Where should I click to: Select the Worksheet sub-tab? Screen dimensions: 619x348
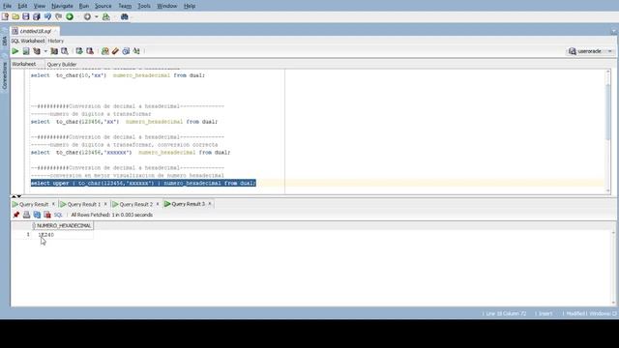point(23,64)
